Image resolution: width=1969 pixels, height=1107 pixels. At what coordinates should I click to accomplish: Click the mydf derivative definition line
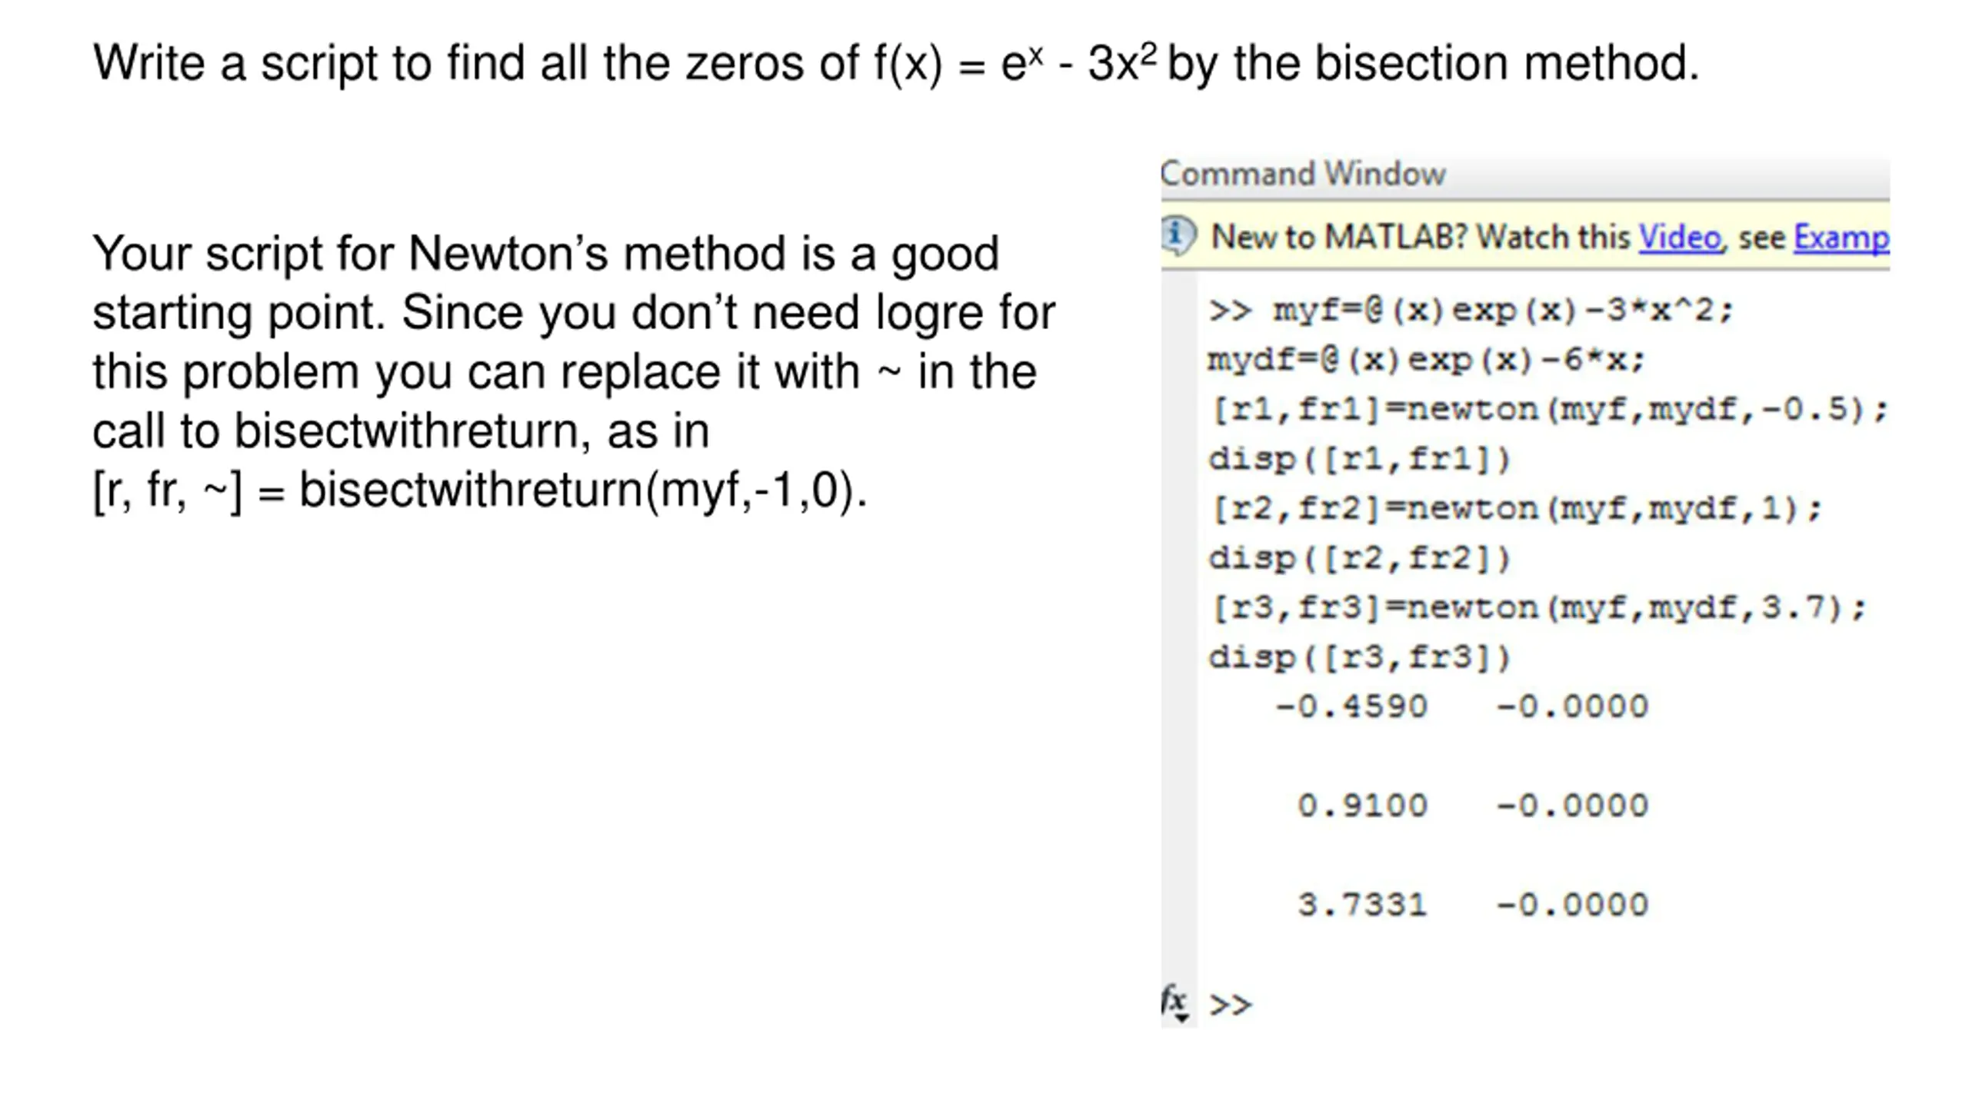coord(1425,360)
